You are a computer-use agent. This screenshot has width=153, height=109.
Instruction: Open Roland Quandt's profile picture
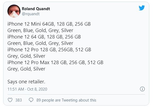14,11
